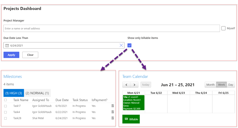This screenshot has width=238, height=128.
Task: Switch to the (2) NORMAL (1) tab
Action: click(37, 93)
